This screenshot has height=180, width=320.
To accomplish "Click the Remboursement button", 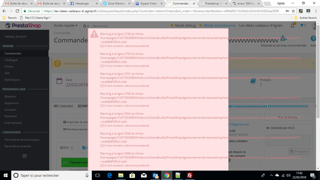I will pyautogui.click(x=75, y=129).
